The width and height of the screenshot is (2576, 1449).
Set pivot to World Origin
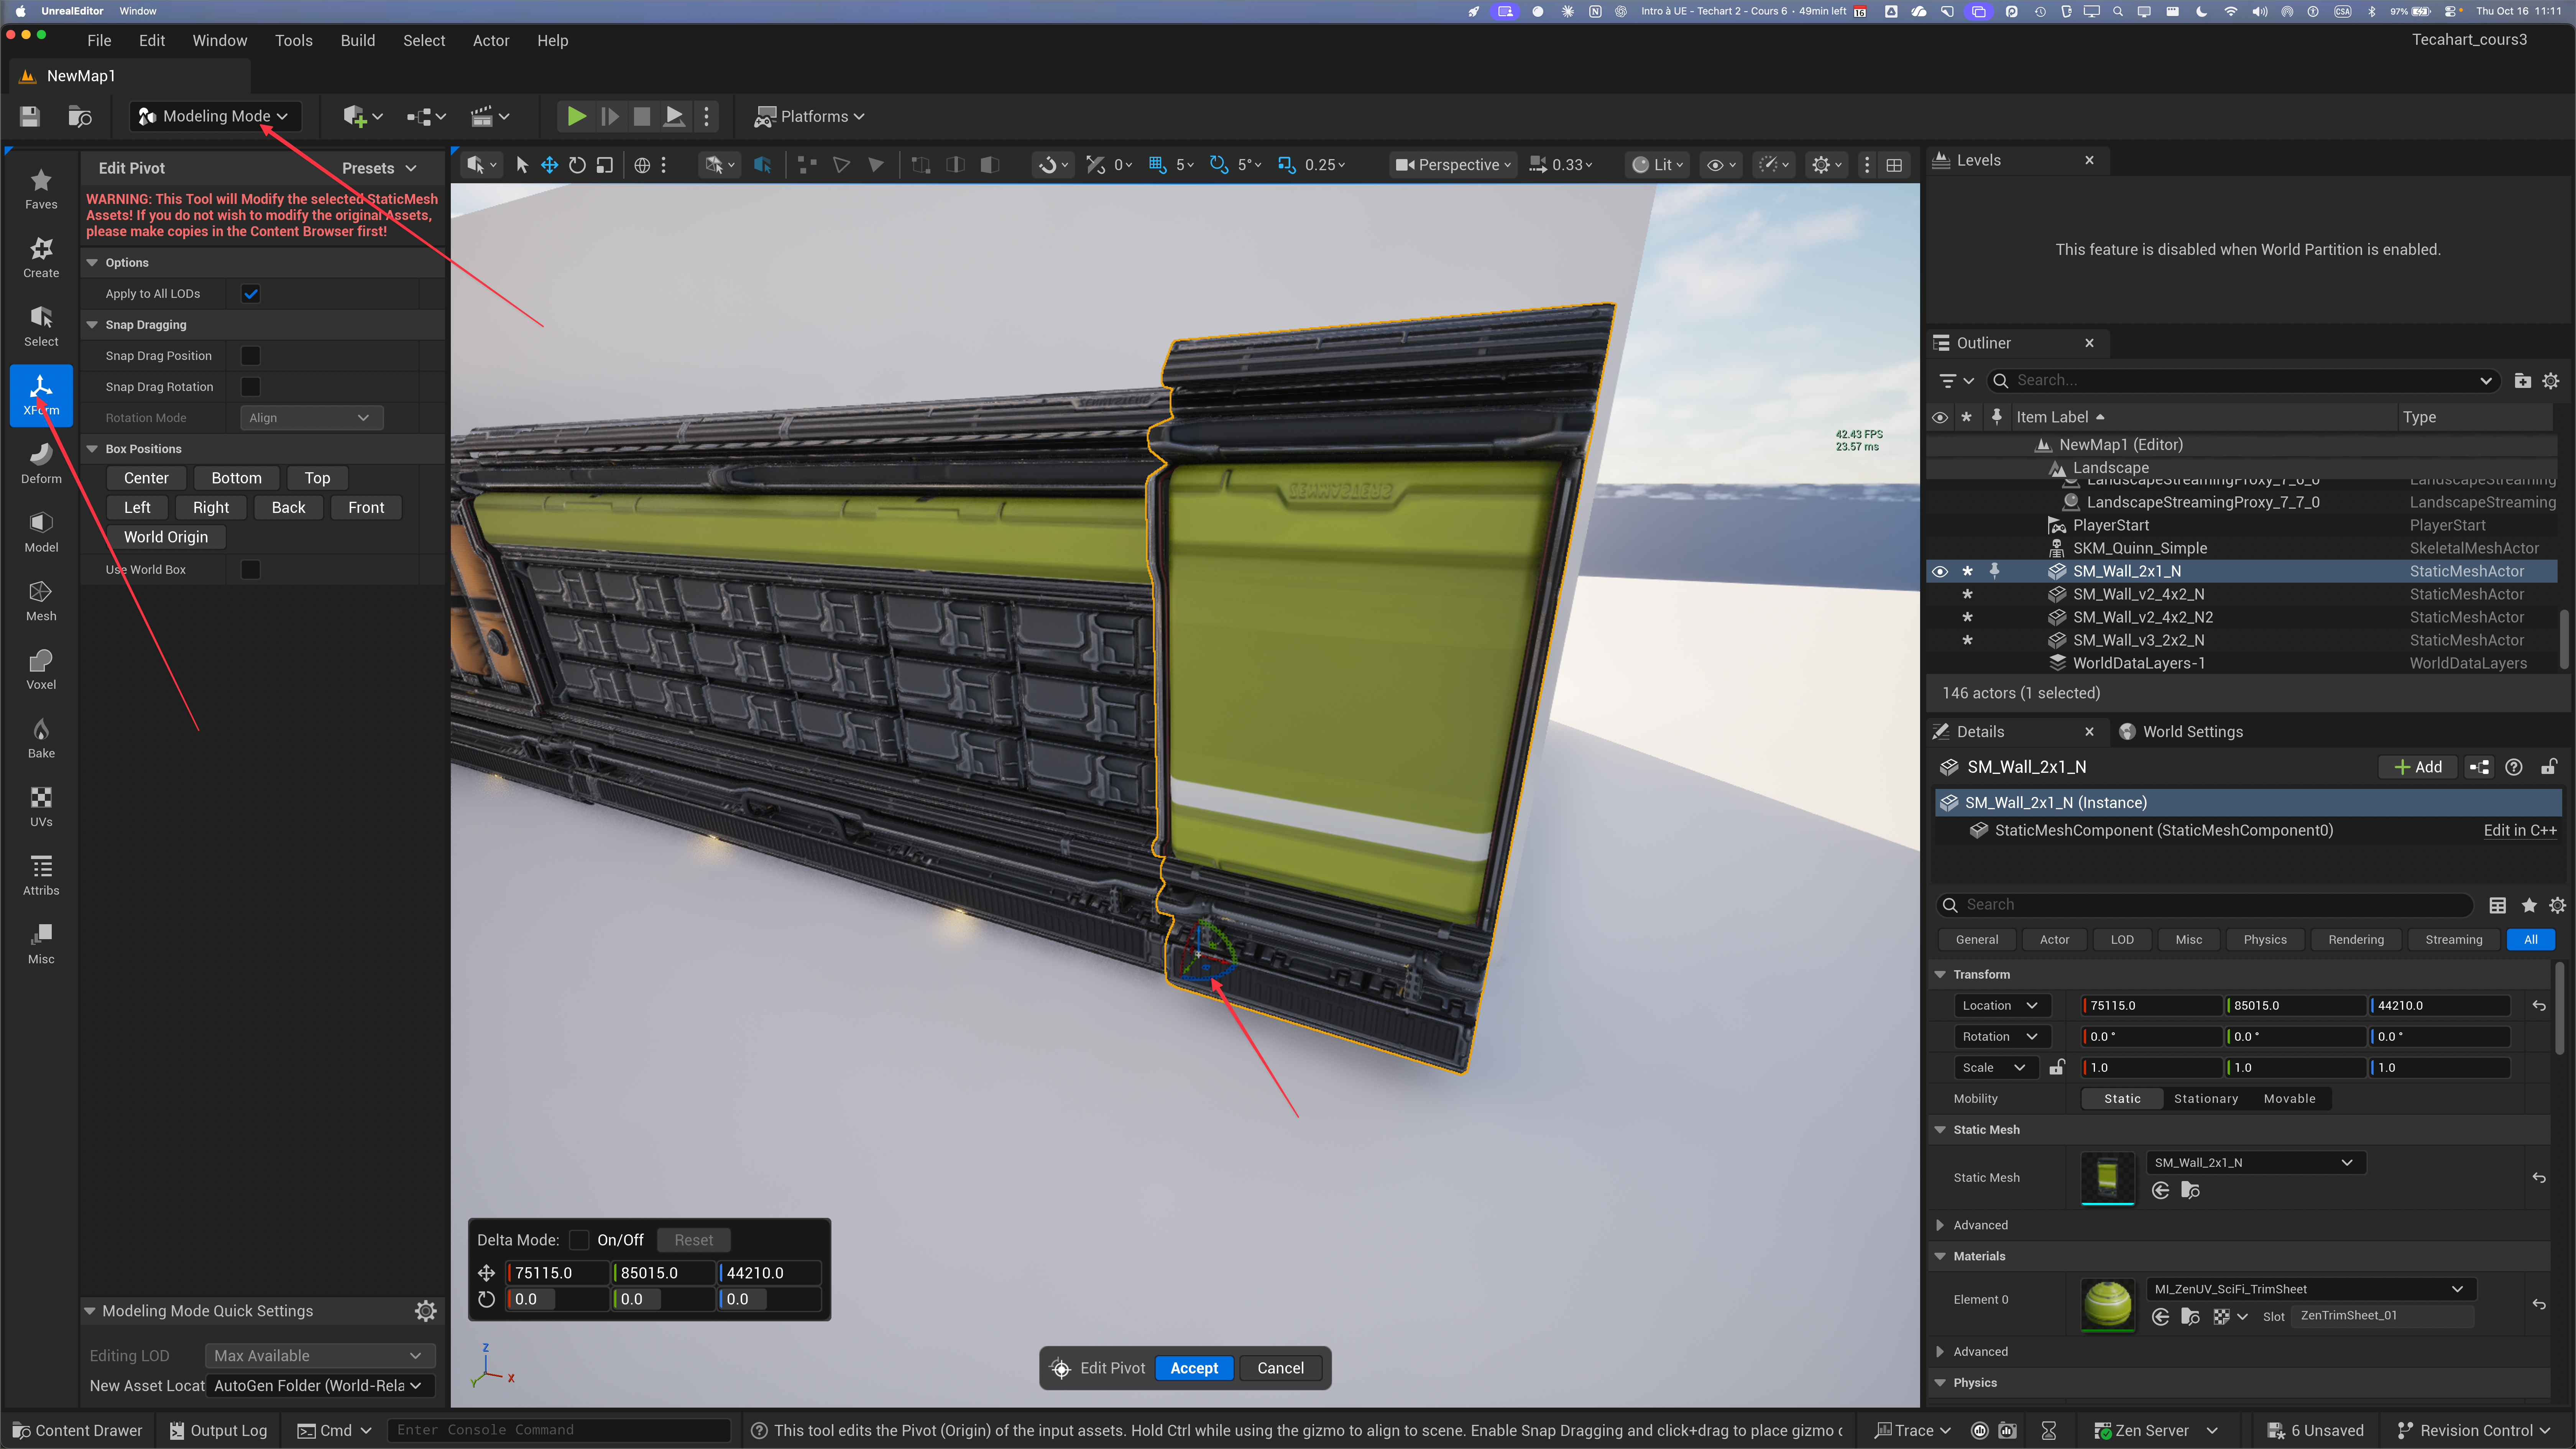coord(166,537)
